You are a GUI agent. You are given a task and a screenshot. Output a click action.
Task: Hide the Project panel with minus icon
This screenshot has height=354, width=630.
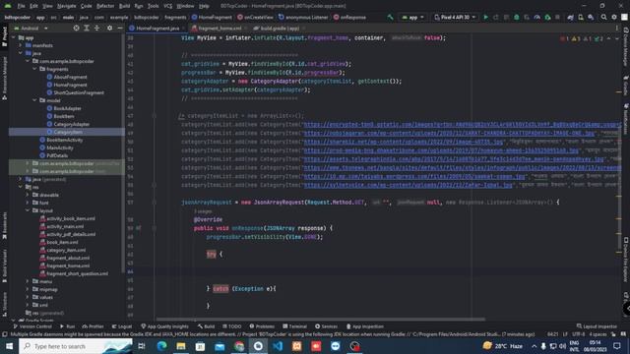pos(120,29)
